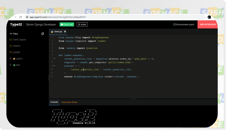Open the Environment stack info
Screen dimensions: 227x131
pos(184,25)
